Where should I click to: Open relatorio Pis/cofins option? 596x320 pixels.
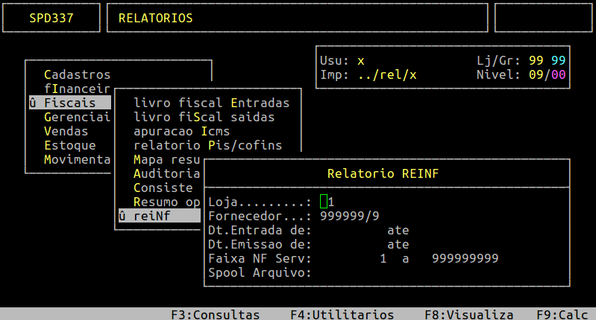(x=207, y=145)
